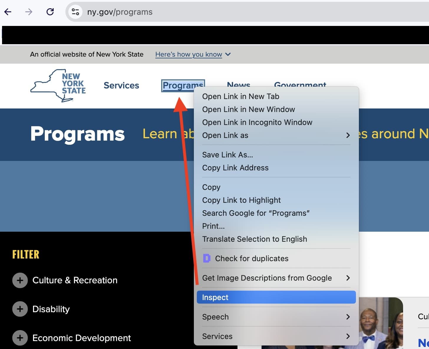Open site information icon in address bar
Viewport: 429px width, 349px height.
click(75, 12)
